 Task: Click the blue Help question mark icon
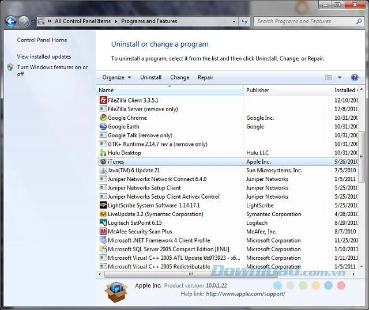[x=355, y=77]
